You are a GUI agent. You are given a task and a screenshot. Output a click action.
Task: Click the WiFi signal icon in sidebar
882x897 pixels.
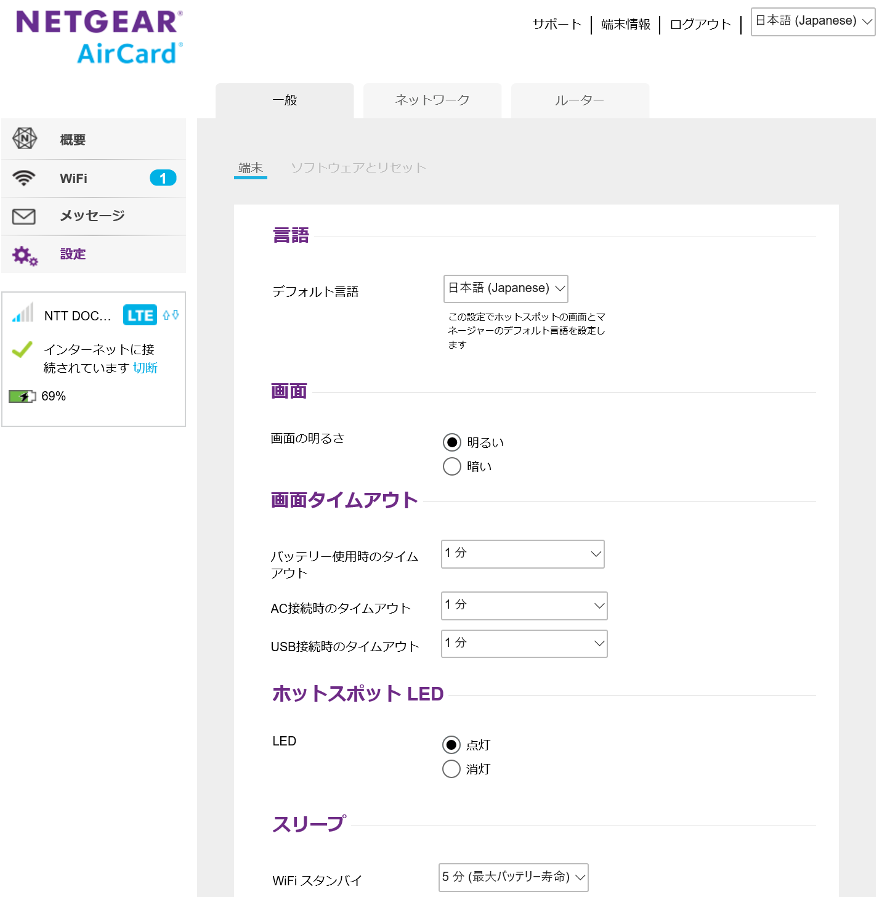(x=24, y=178)
